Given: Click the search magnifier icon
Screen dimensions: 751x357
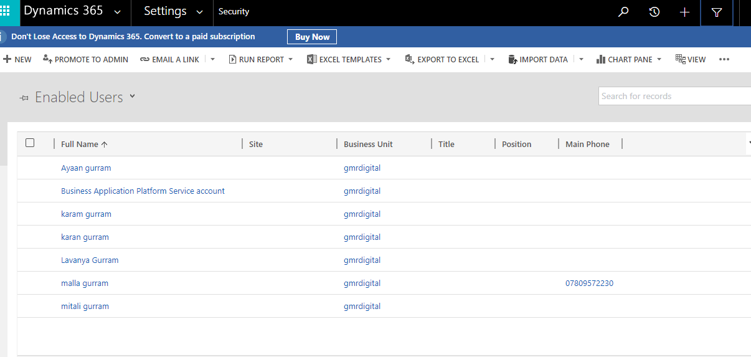Looking at the screenshot, I should click(x=623, y=12).
